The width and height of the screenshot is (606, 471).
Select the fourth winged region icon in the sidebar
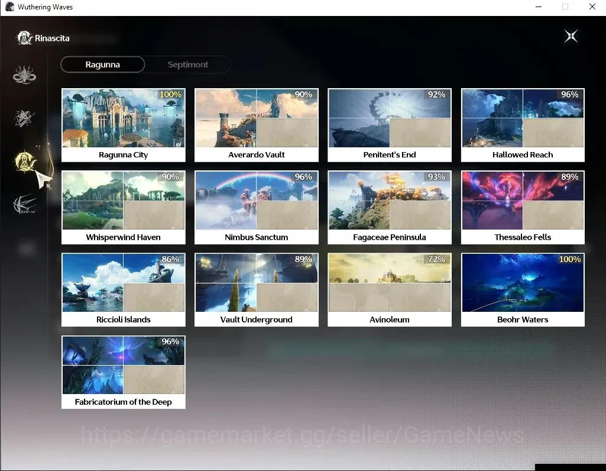pyautogui.click(x=24, y=204)
